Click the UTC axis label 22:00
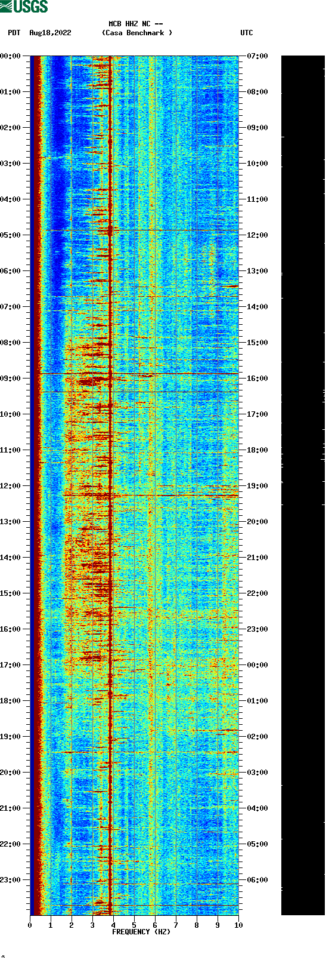 [257, 593]
